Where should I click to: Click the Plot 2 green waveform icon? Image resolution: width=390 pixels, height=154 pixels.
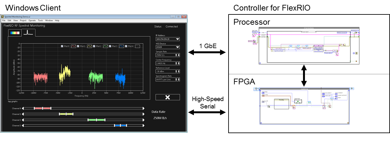point(105,46)
